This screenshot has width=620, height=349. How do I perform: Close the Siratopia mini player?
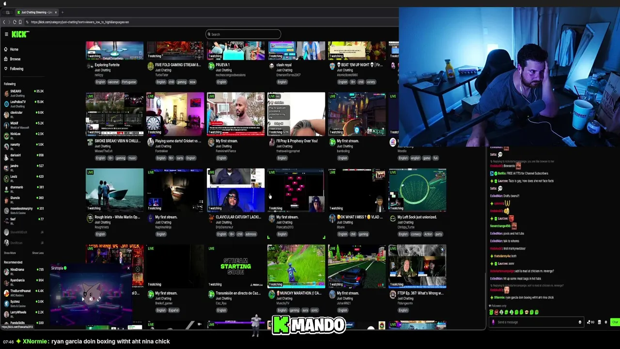point(128,268)
